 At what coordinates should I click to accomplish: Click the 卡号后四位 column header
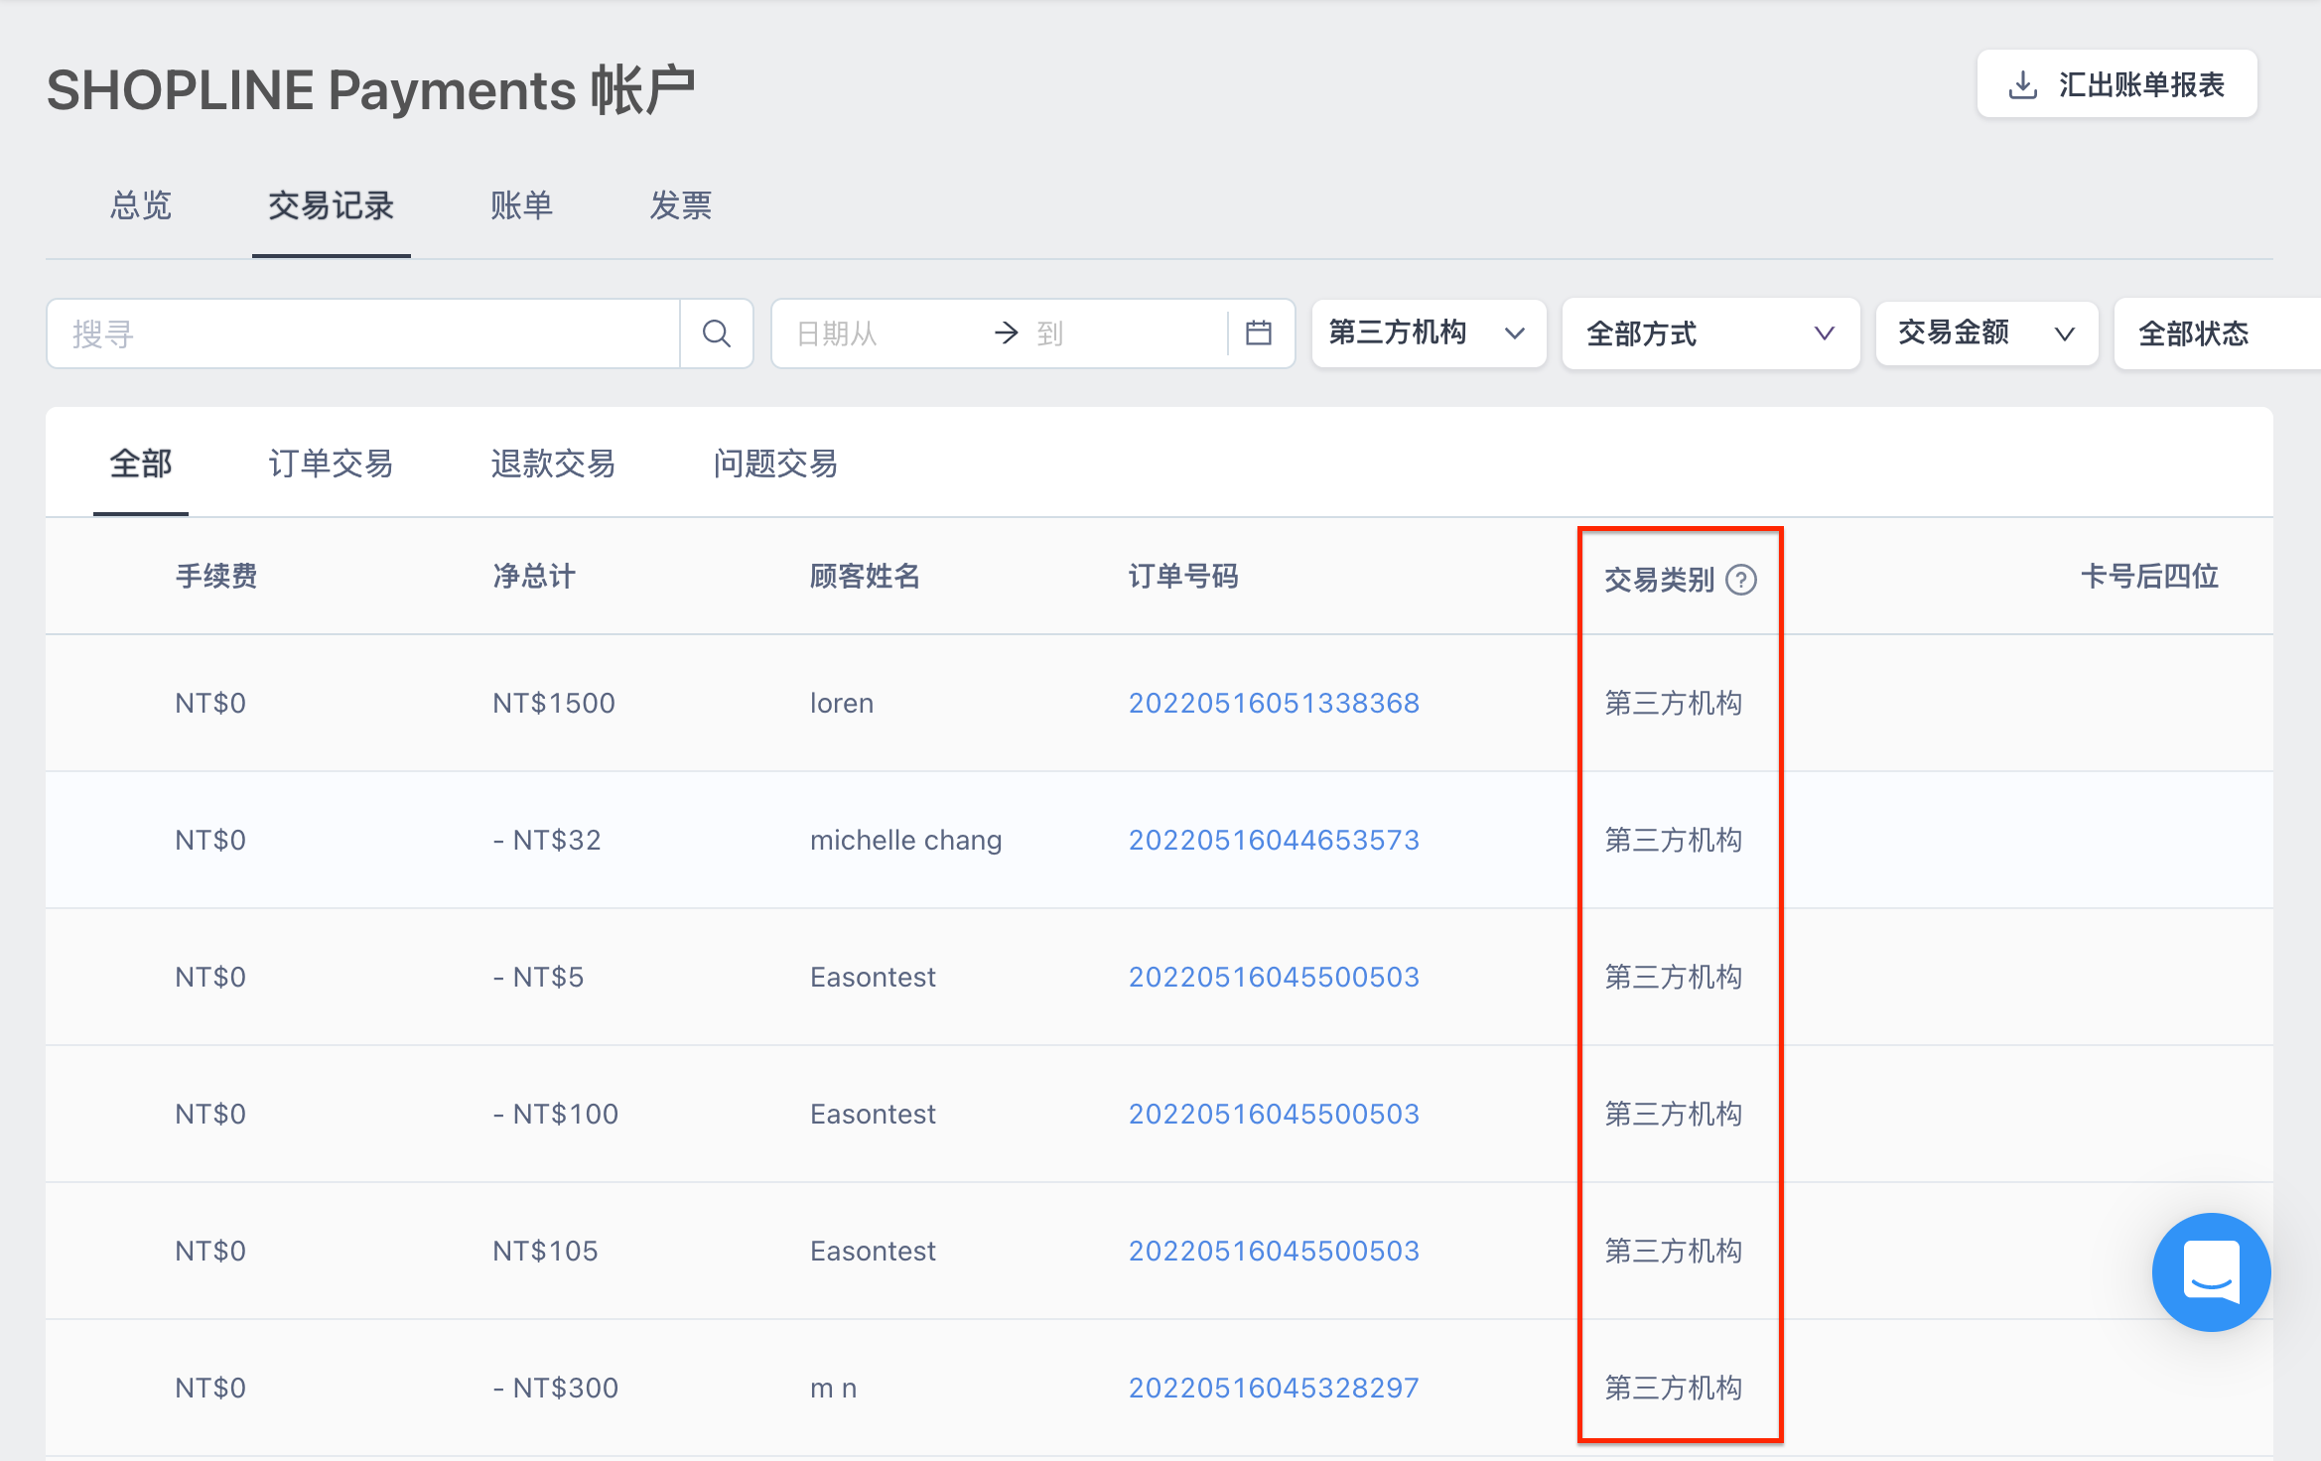click(2149, 577)
